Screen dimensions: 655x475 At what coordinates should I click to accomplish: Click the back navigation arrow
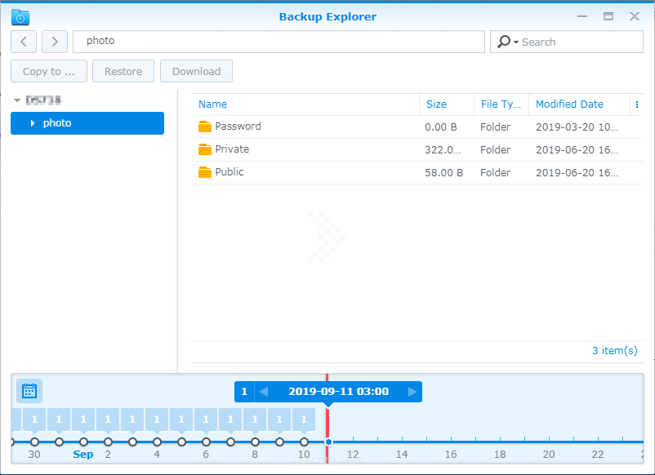(x=24, y=42)
